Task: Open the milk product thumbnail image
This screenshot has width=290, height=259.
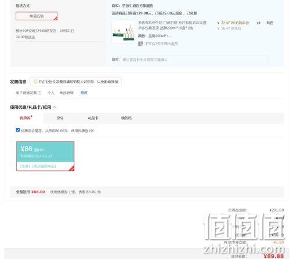Action: pos(124,32)
